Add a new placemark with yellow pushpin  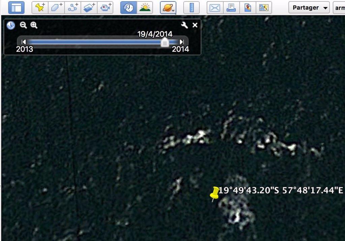[x=40, y=8]
